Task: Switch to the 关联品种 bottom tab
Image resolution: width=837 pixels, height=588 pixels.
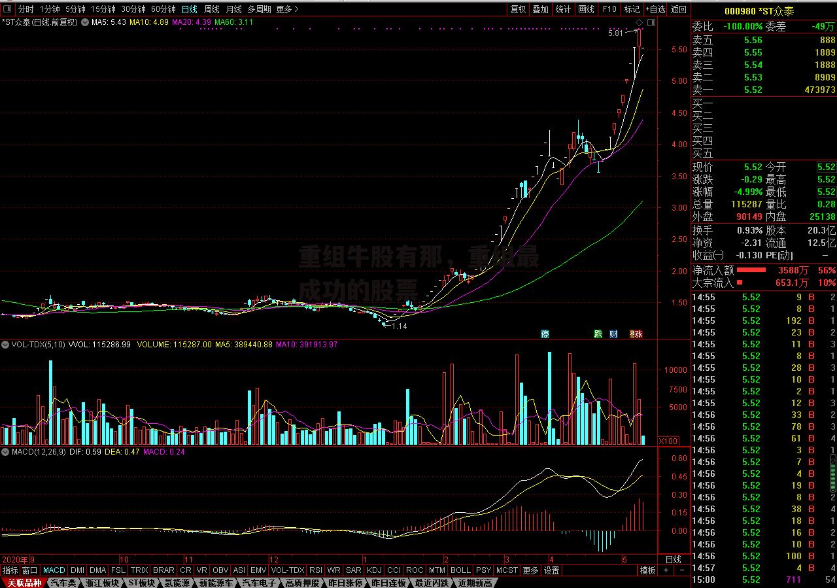Action: tap(24, 583)
